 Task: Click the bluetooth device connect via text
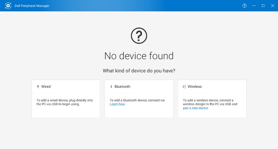click(x=137, y=100)
